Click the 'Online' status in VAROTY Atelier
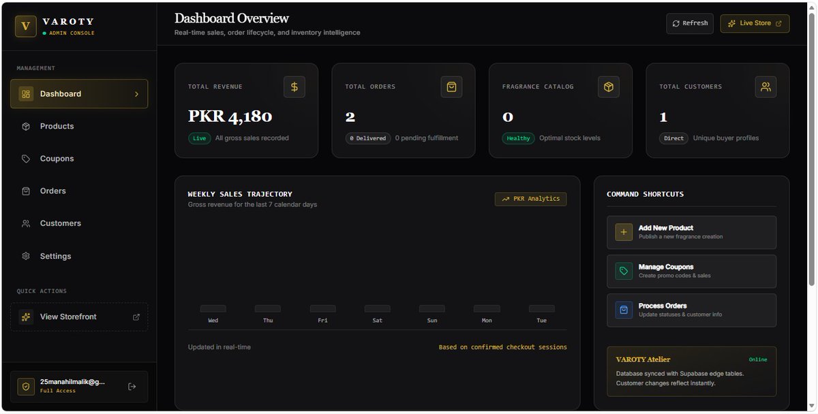This screenshot has width=818, height=414. pos(758,360)
